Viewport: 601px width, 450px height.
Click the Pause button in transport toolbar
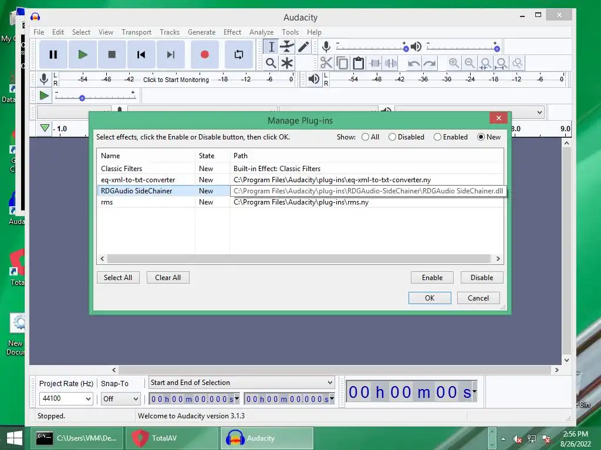53,54
